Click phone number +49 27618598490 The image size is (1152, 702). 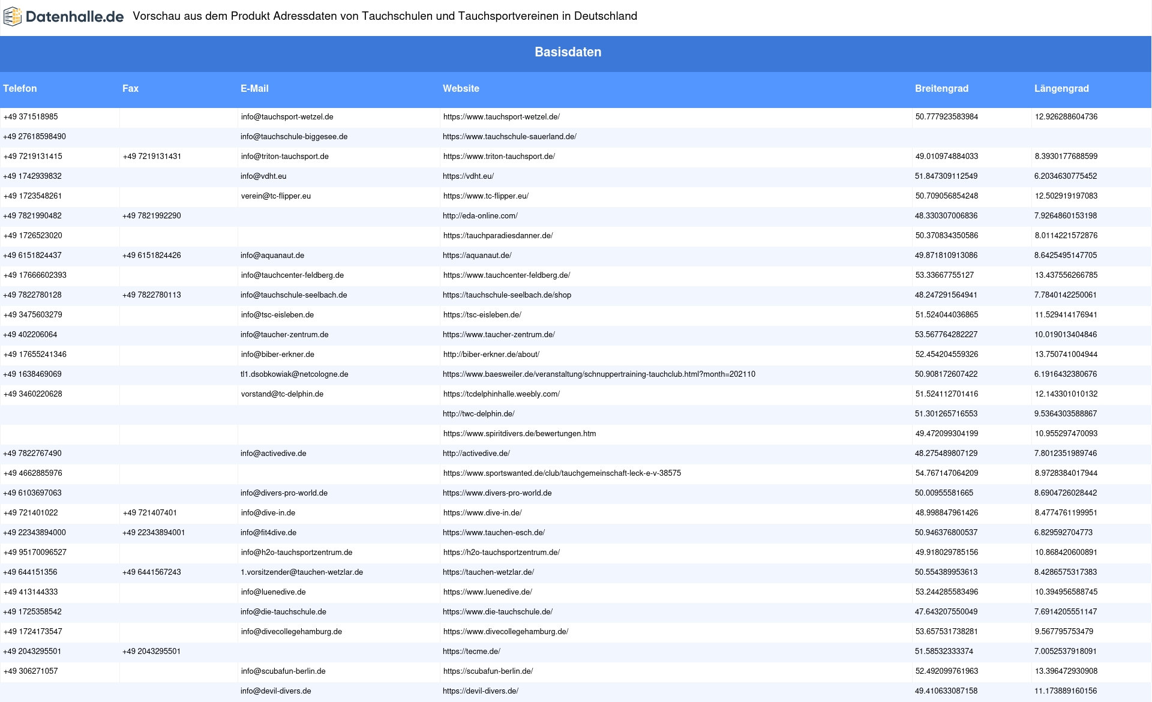pyautogui.click(x=35, y=137)
